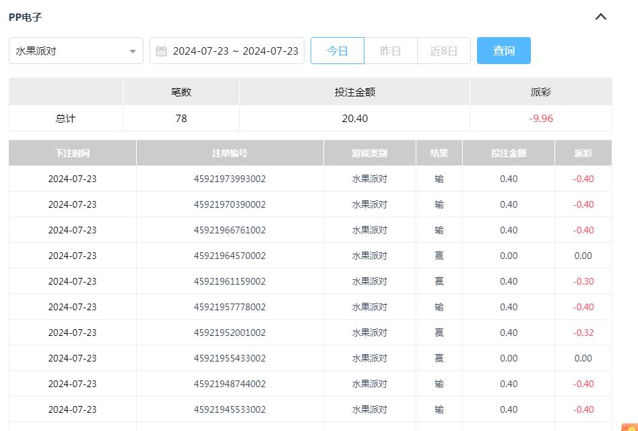Select order number 45921973993002

point(230,179)
